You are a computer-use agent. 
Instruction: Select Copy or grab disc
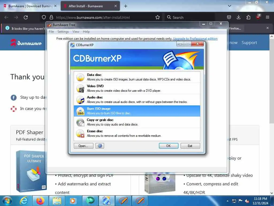tap(137, 122)
